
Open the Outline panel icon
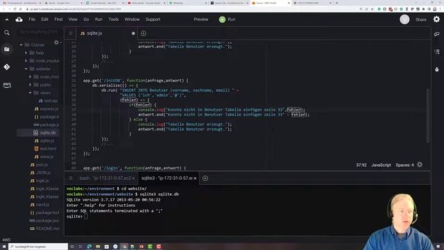436,51
